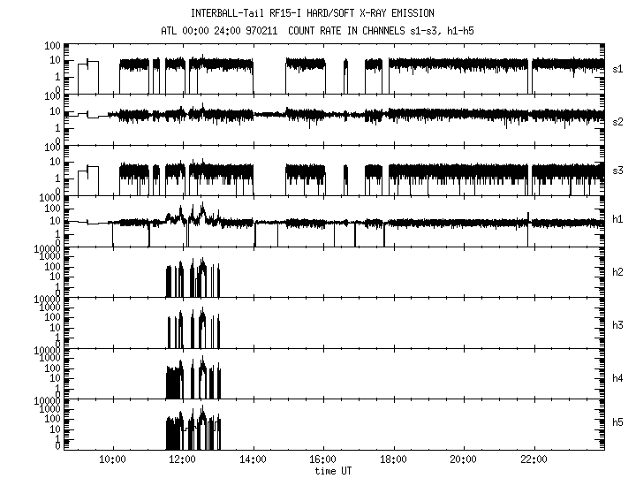The height and width of the screenshot is (486, 636).
Task: Select the h5 channel label
Action: 618,423
